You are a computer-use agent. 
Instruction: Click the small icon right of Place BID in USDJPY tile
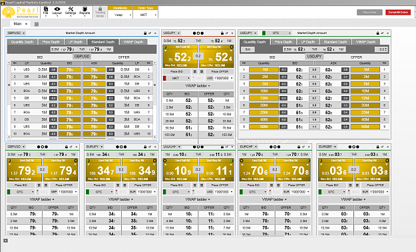[195, 71]
